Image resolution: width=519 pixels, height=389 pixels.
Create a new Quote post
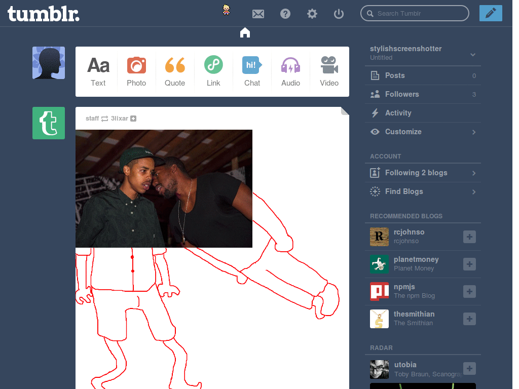click(175, 72)
